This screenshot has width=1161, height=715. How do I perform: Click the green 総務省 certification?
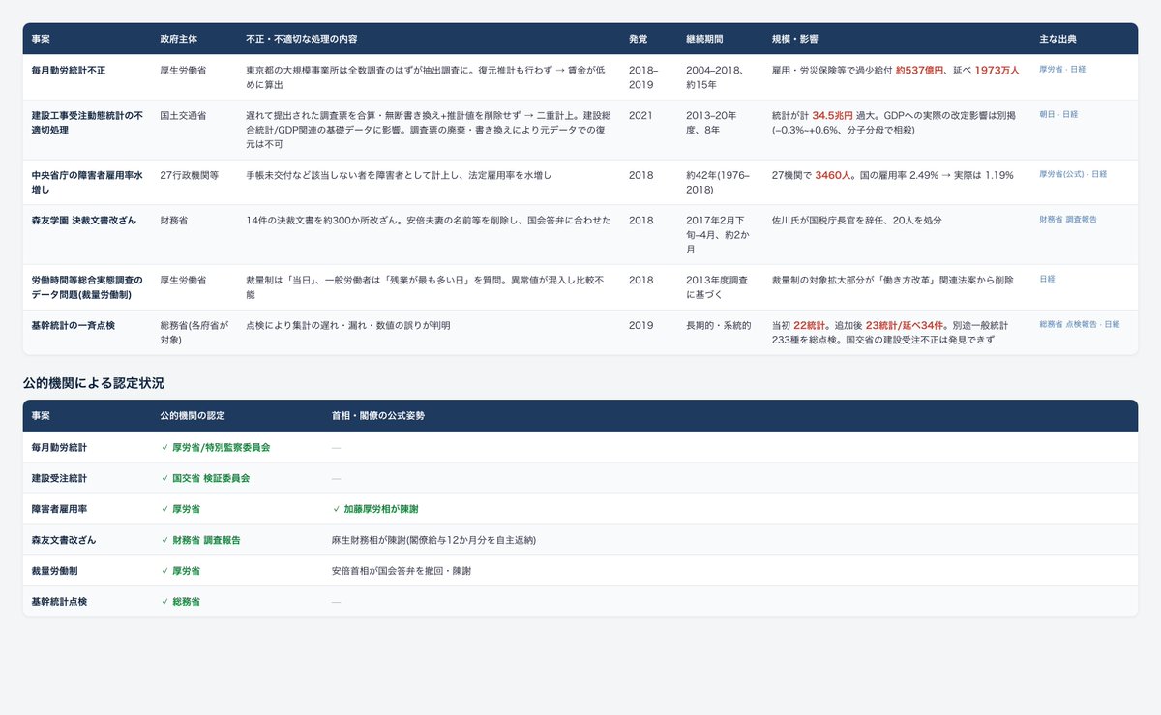tap(179, 602)
